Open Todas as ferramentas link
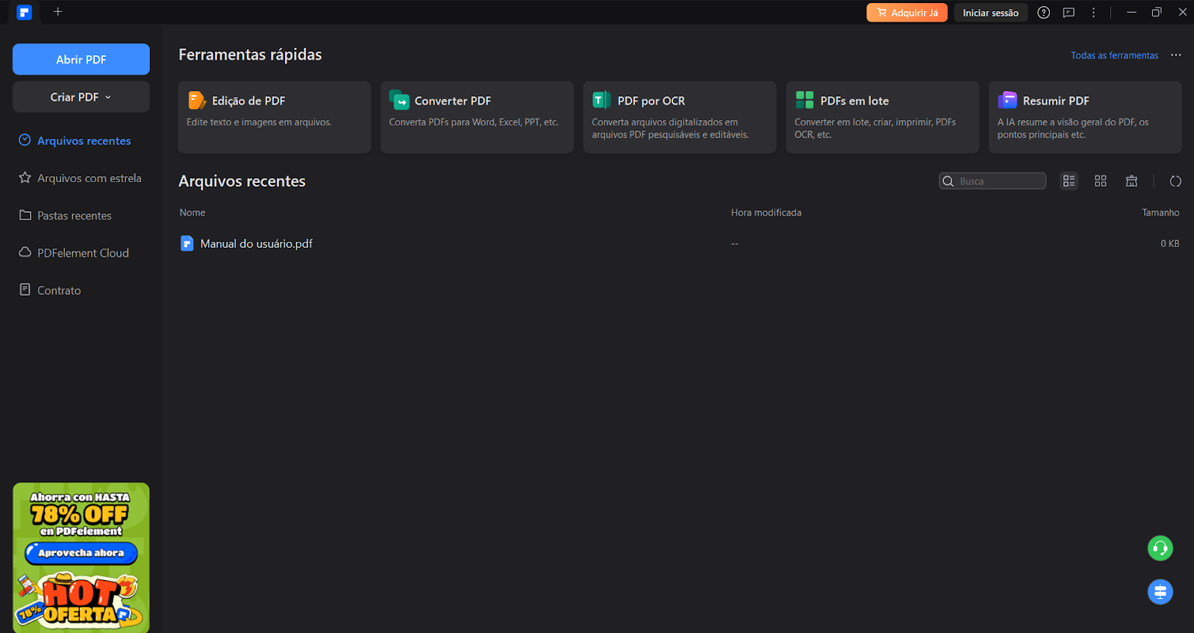 click(1114, 55)
